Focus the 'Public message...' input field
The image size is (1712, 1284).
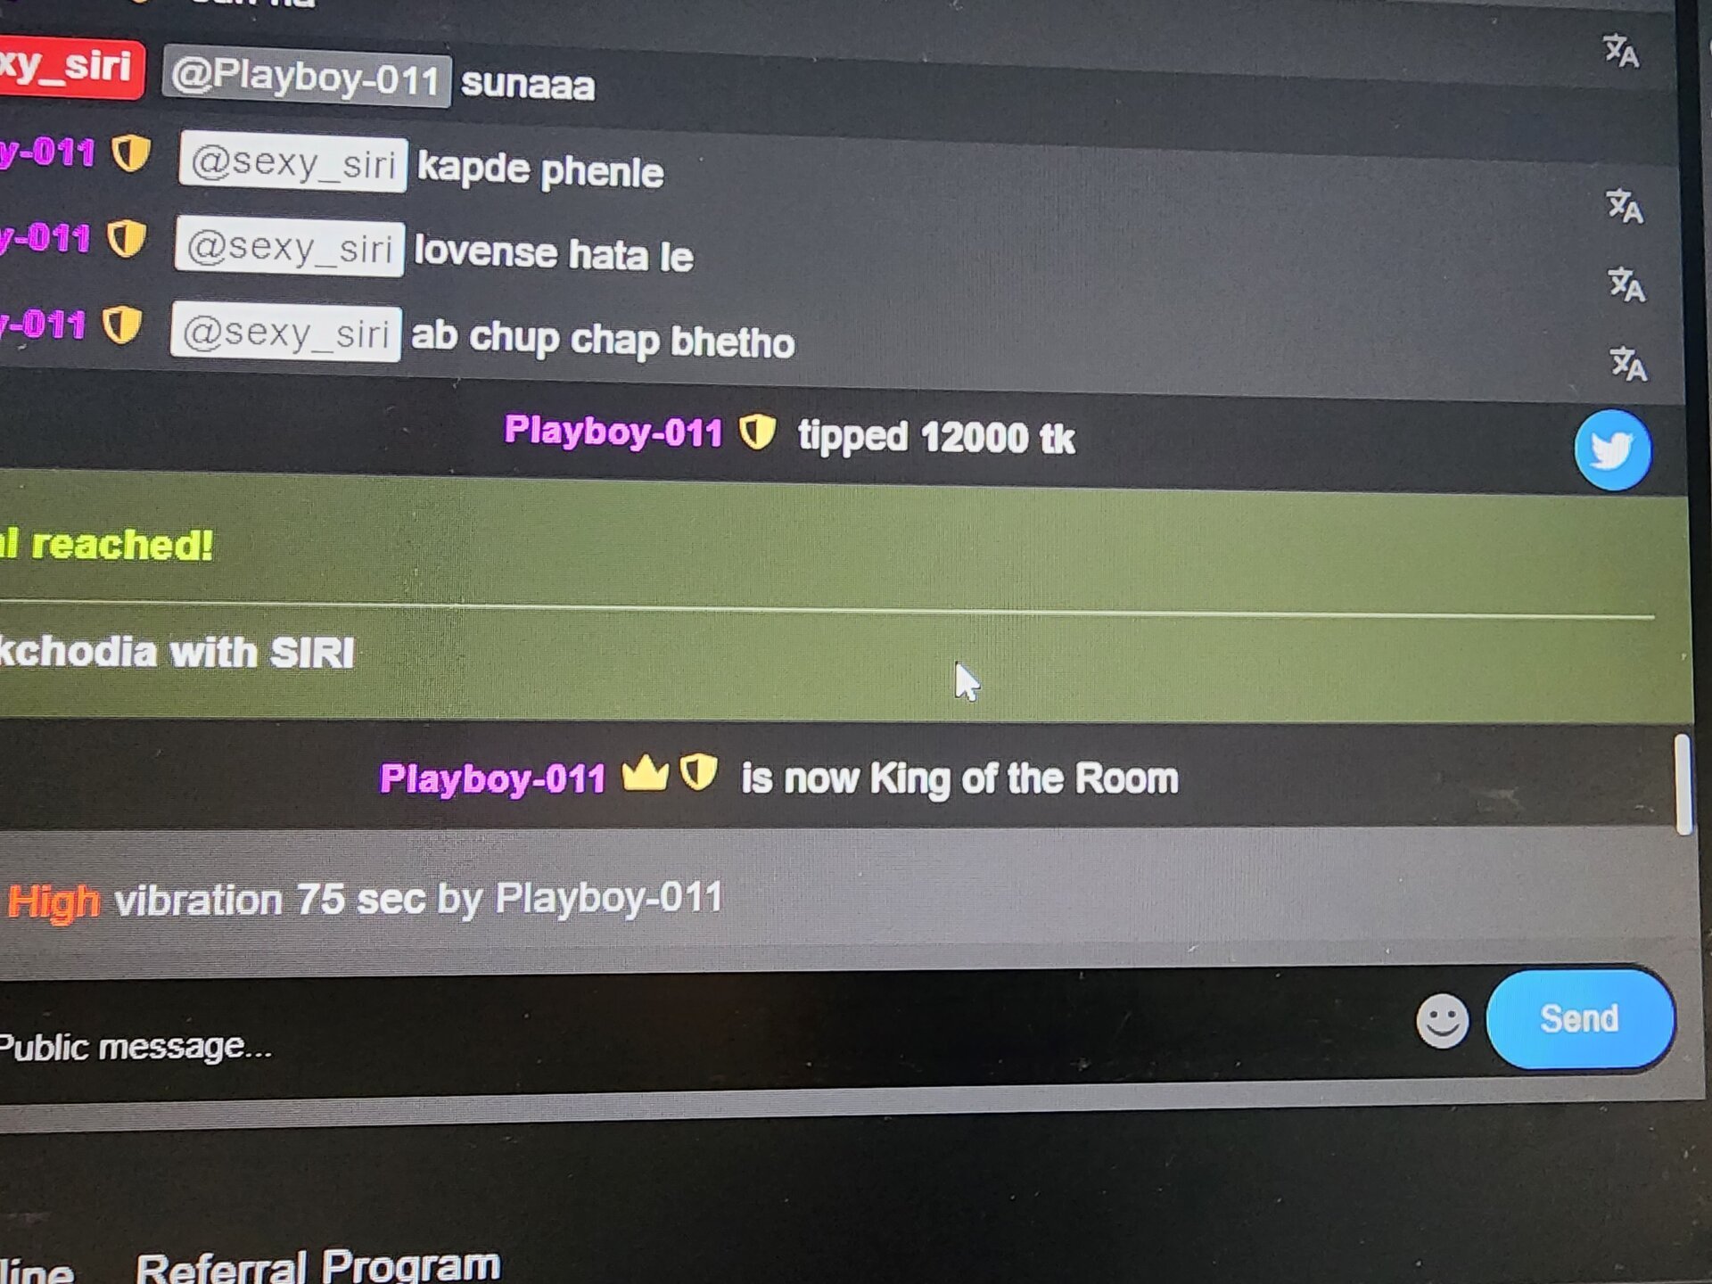pyautogui.click(x=695, y=1034)
